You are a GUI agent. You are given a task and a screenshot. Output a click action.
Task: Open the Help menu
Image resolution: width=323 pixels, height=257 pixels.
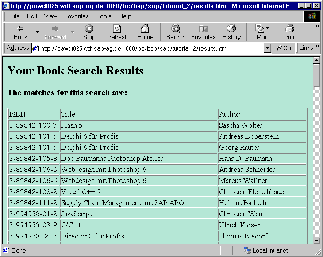click(x=125, y=16)
